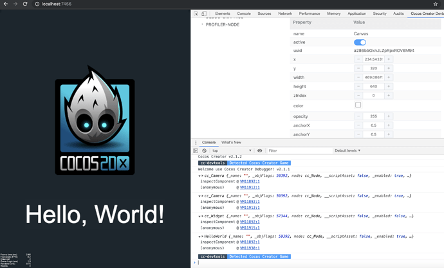Select the drawer Console tab

click(209, 143)
